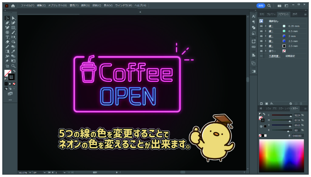The width and height of the screenshot is (311, 177).
Task: Toggle visibility of the 2 mm stroke
Action: (261, 36)
